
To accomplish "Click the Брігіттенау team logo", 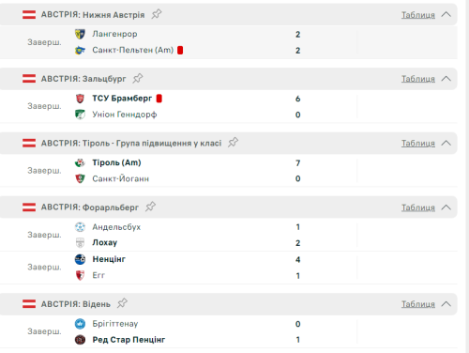I will pyautogui.click(x=80, y=324).
